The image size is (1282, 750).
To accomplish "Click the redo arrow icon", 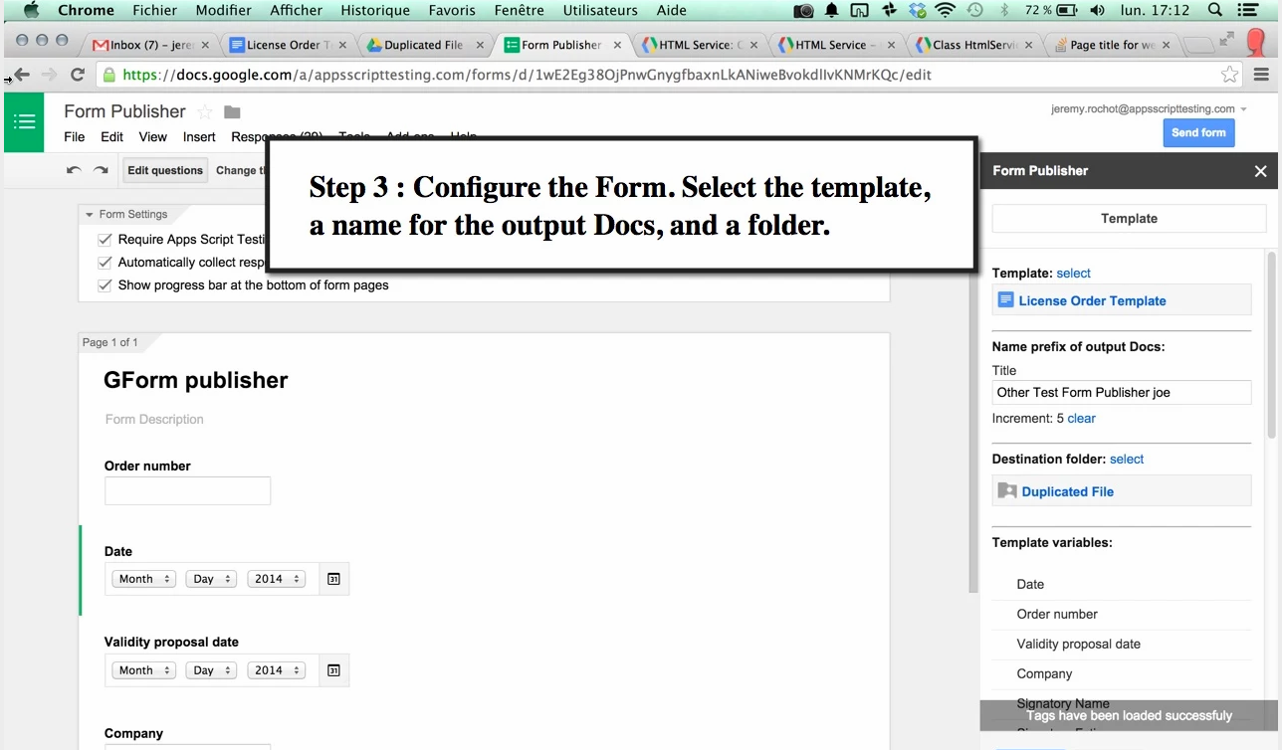I will point(101,170).
